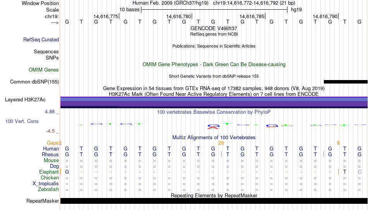Screen dimensions: 368x210
Task: Click the X_tropicalis alignment row label
Action: 46,184
